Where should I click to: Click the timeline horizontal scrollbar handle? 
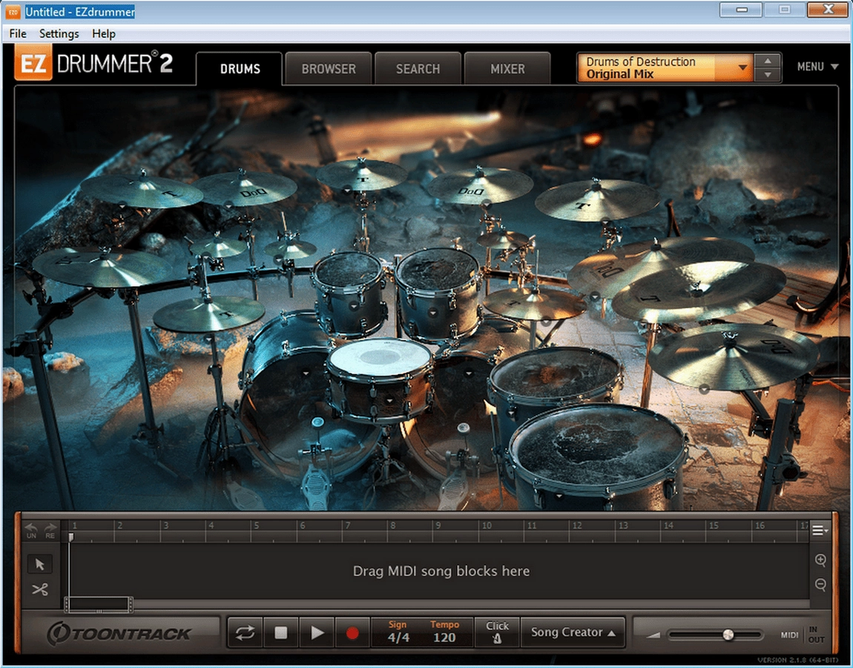click(99, 603)
